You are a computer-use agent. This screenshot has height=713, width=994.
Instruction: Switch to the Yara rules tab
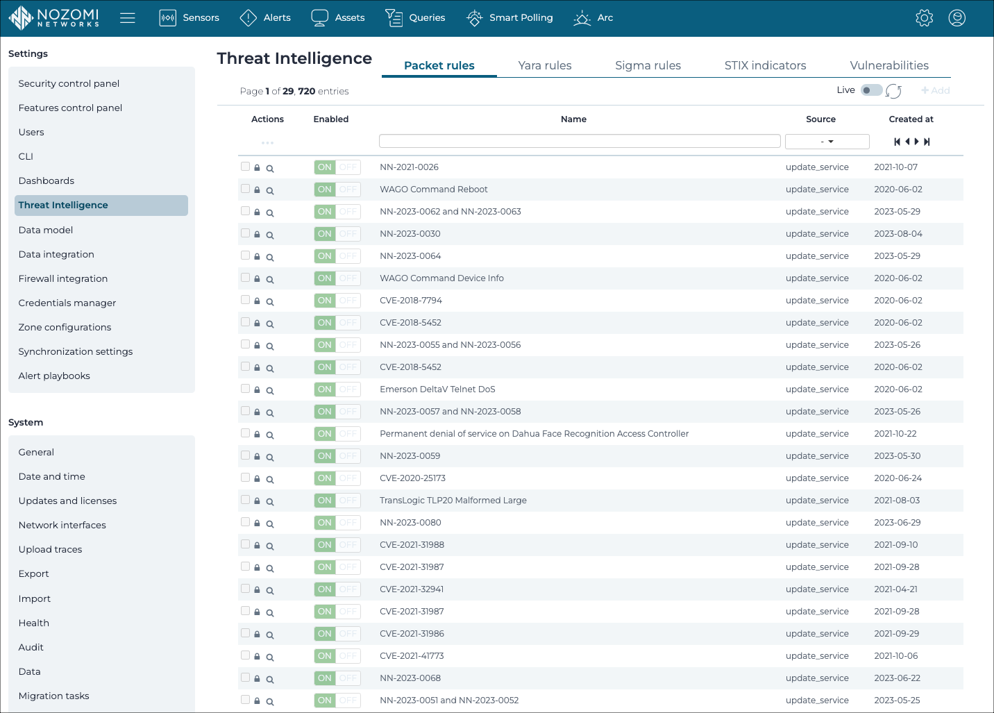(x=545, y=65)
